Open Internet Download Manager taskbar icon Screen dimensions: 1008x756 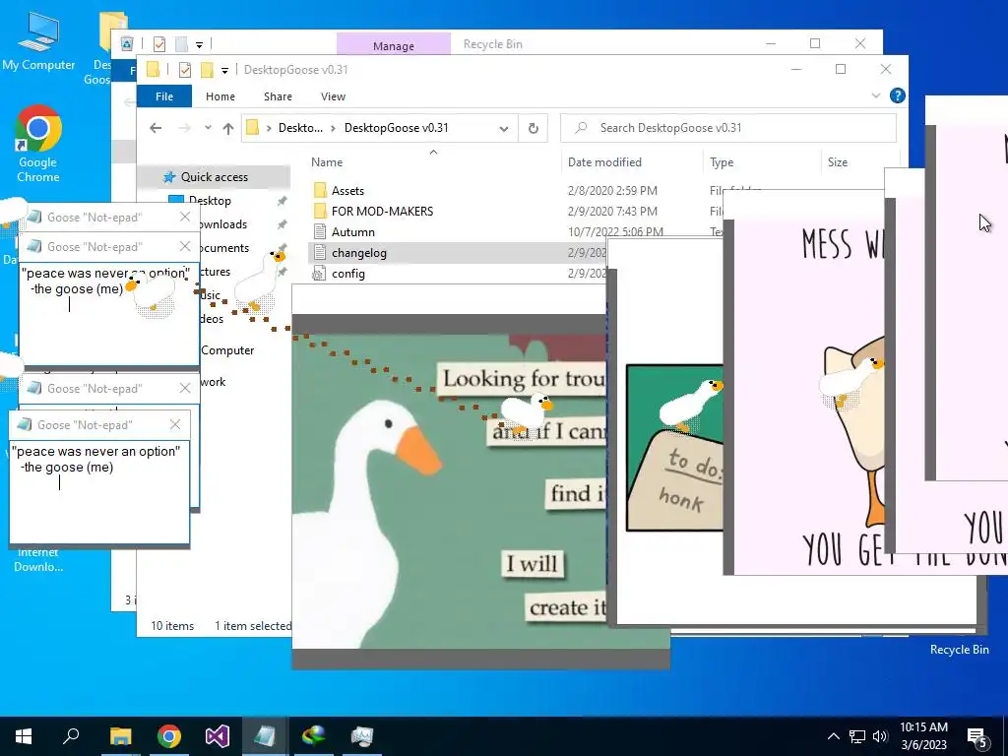coord(314,736)
